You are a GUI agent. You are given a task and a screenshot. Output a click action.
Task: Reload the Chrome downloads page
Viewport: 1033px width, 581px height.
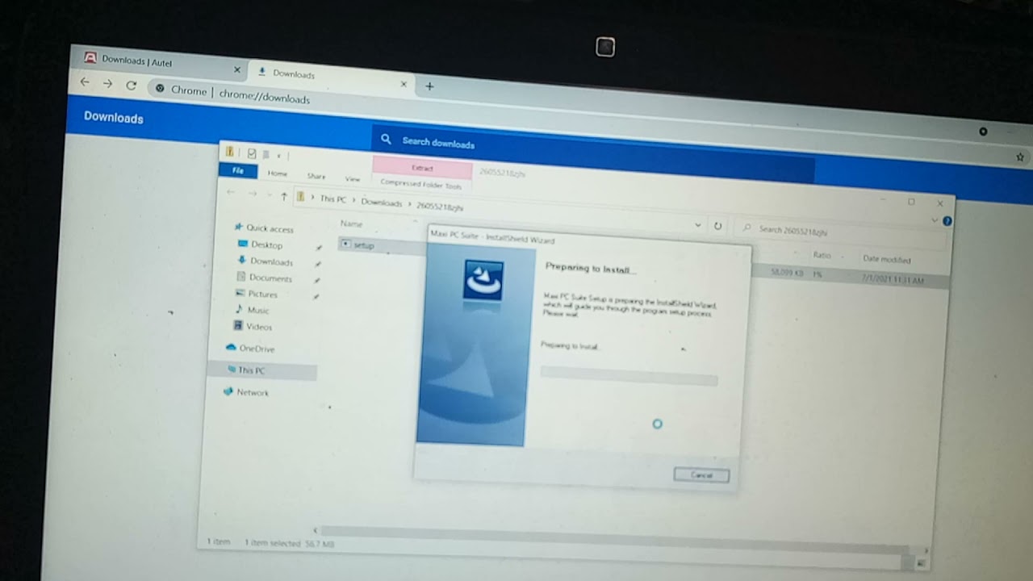click(x=131, y=86)
